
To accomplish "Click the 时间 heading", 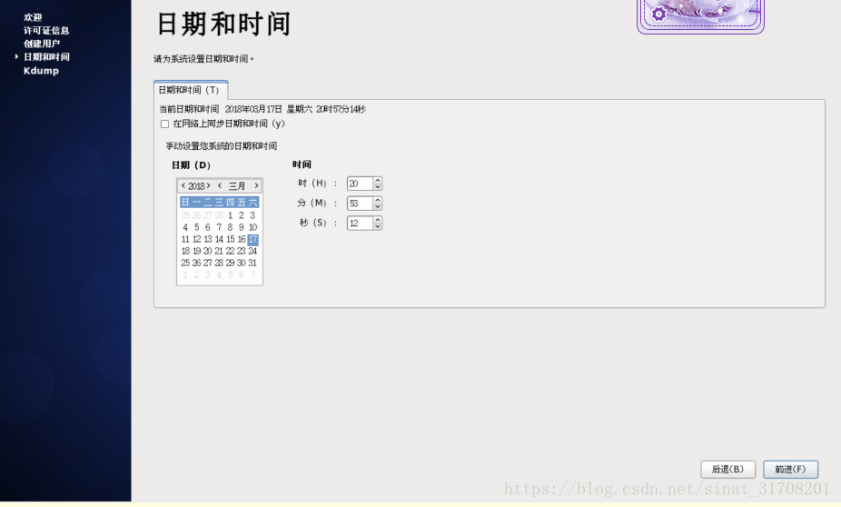I will 302,164.
